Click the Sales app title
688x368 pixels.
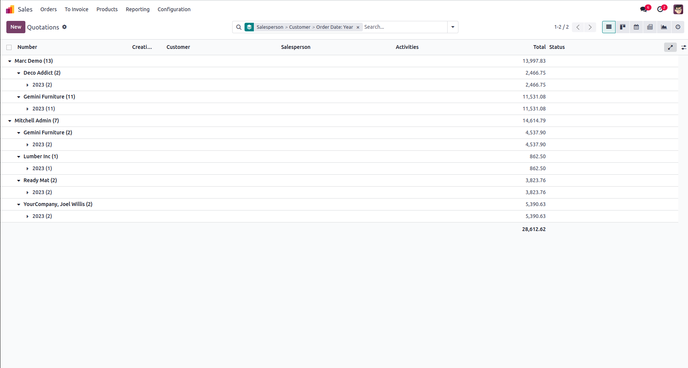[25, 9]
